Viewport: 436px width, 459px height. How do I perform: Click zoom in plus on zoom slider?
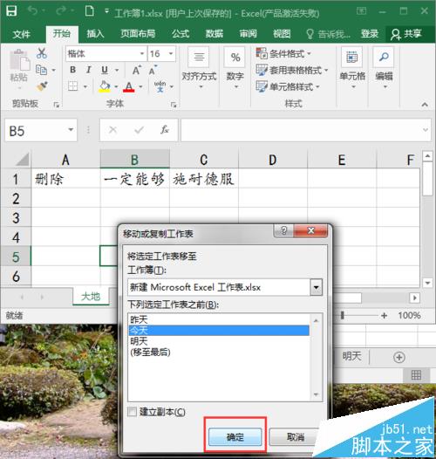(384, 316)
